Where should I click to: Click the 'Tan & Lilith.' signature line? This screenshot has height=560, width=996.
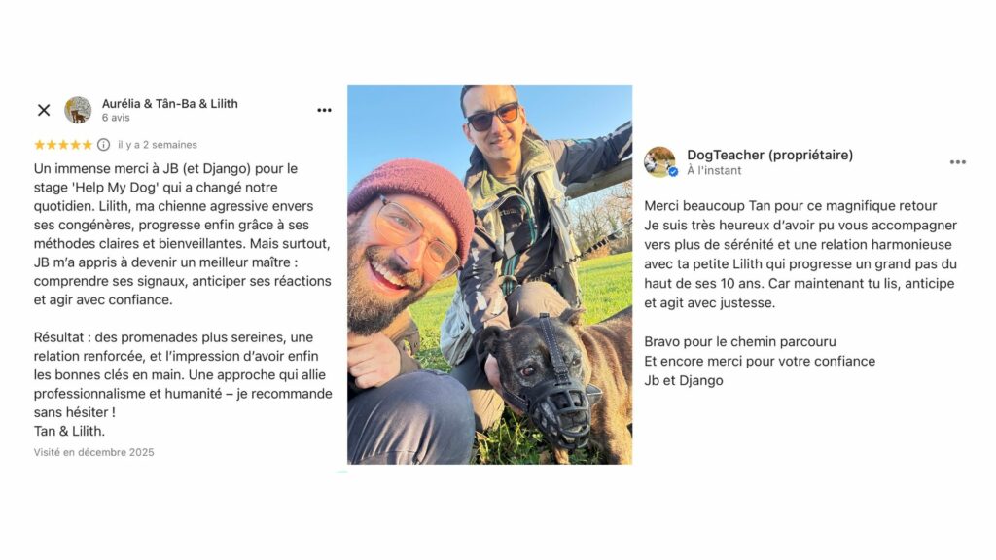point(69,431)
